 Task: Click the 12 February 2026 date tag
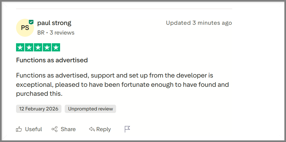39,109
